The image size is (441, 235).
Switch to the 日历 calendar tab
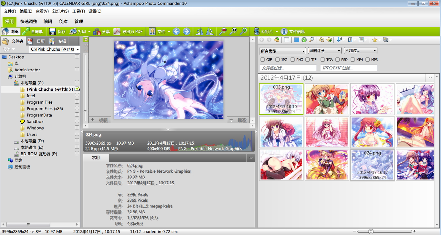(37, 41)
